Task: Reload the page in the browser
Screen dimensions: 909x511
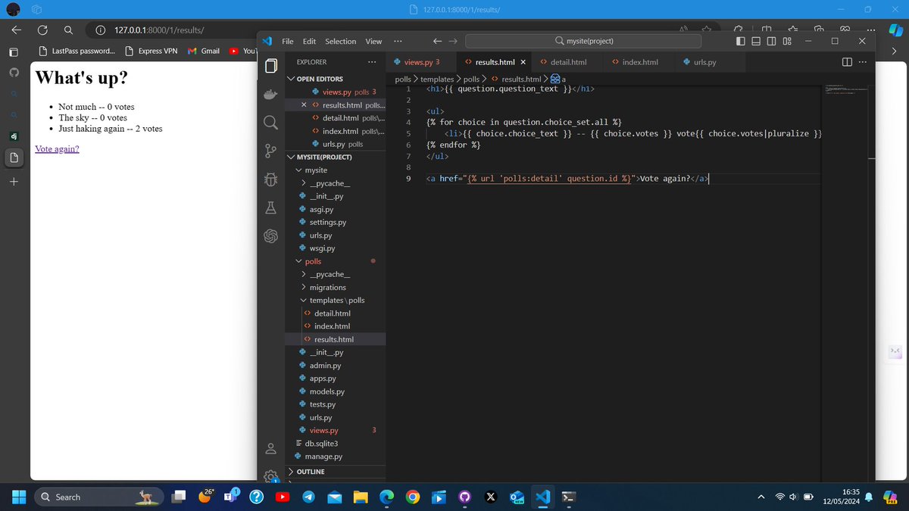Action: (42, 30)
